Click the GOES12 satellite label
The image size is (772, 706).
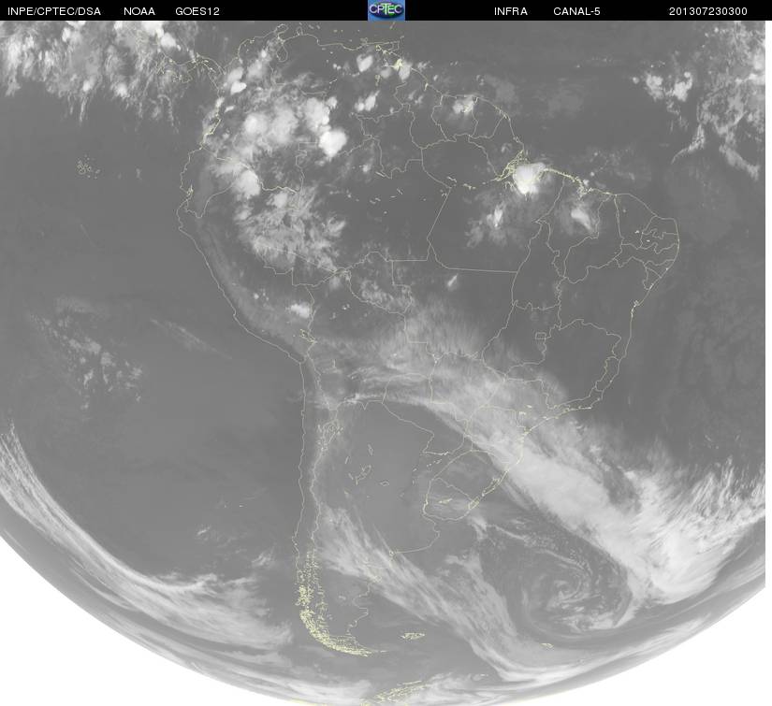click(197, 11)
